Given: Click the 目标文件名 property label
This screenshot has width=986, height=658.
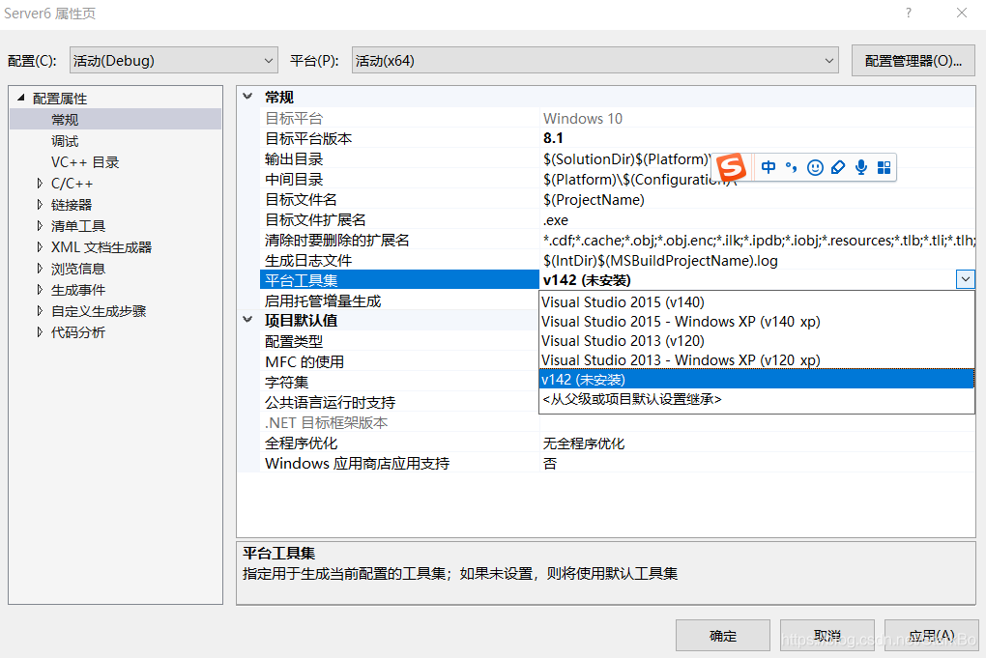Looking at the screenshot, I should tap(301, 199).
